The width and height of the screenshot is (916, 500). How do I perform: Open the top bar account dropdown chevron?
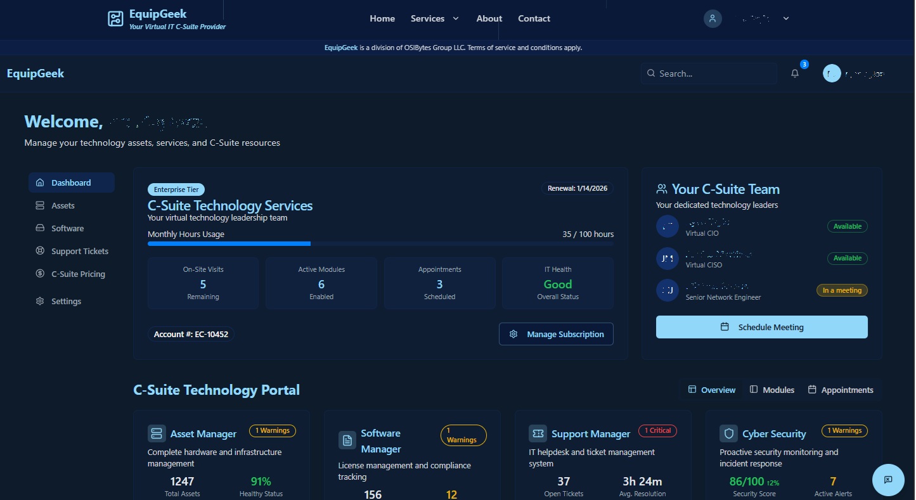[786, 18]
